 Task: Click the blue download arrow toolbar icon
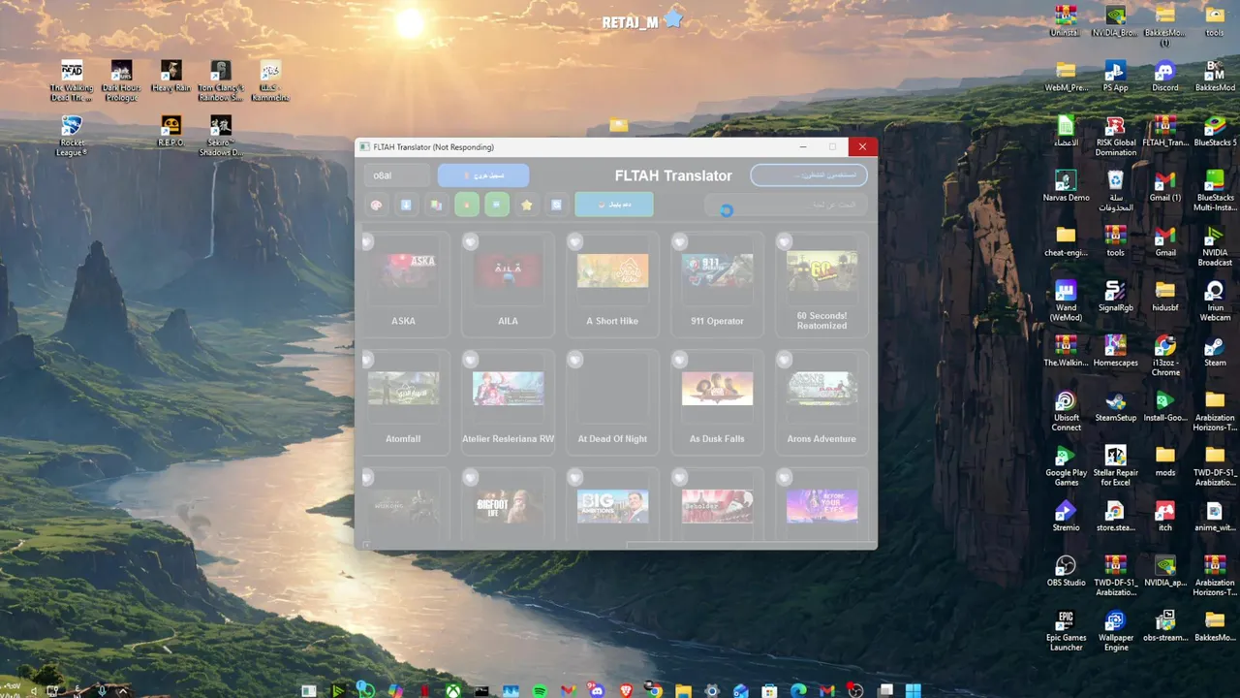(406, 205)
